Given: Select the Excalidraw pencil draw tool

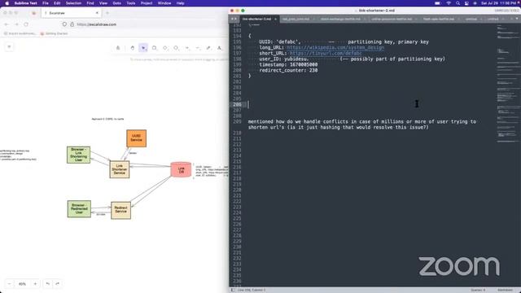Looking at the screenshot, I should click(208, 48).
